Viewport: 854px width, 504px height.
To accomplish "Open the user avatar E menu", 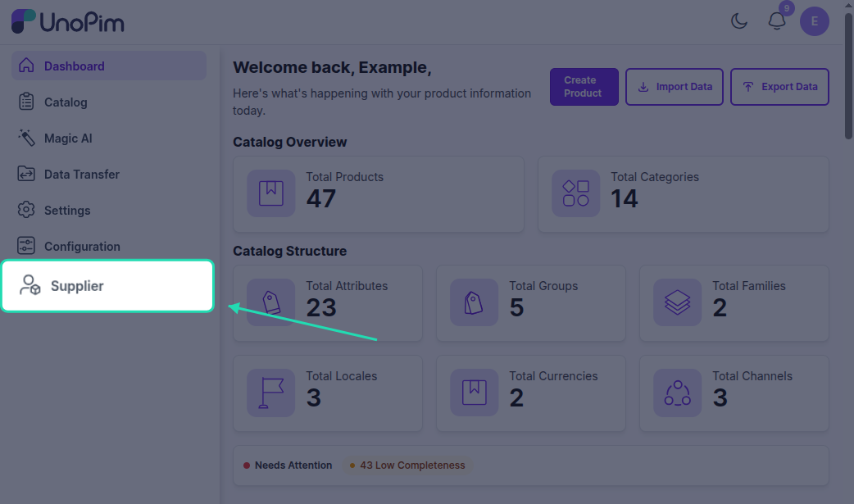I will (x=814, y=21).
